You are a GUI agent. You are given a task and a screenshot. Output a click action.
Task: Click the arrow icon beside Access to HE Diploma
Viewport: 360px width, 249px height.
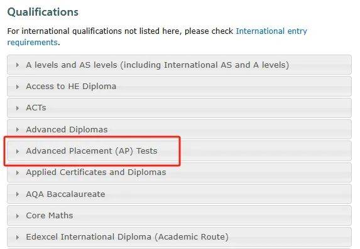point(18,87)
